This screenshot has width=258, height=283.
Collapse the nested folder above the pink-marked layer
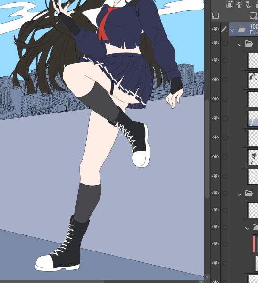click(x=247, y=228)
